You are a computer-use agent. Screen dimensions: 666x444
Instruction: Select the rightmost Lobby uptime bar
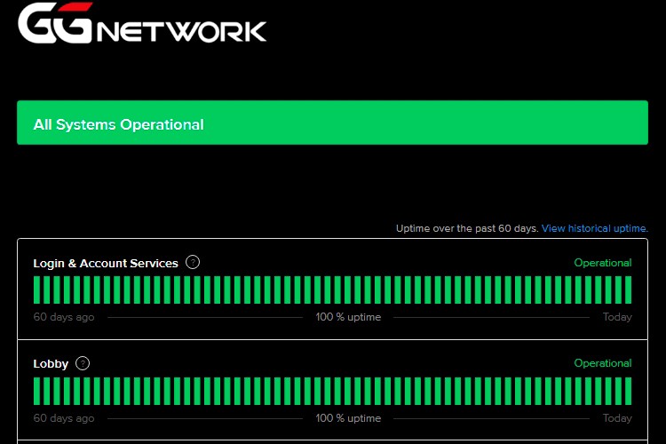[628, 391]
